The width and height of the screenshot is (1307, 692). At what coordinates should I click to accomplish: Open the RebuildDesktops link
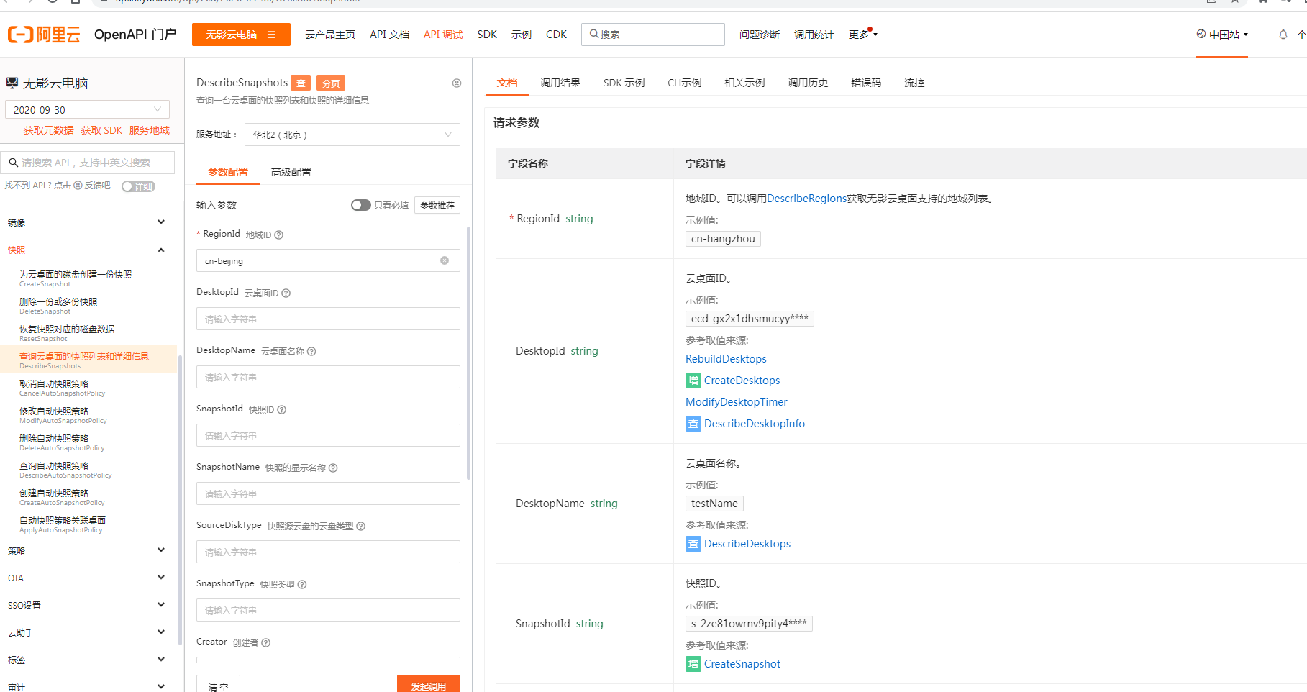[726, 359]
